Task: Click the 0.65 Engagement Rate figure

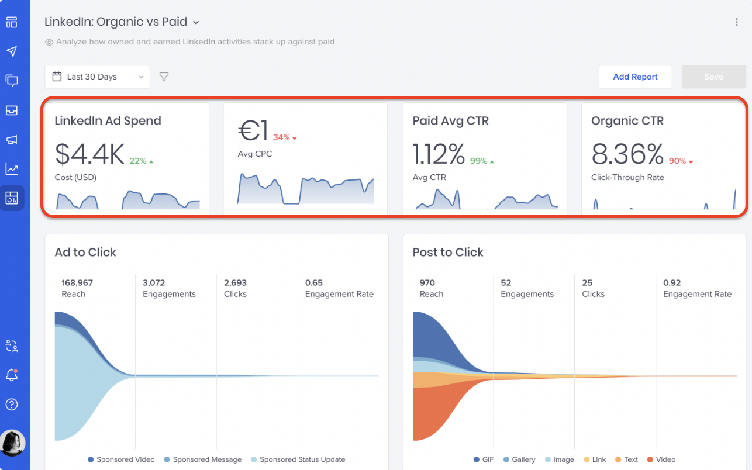Action: pyautogui.click(x=314, y=283)
